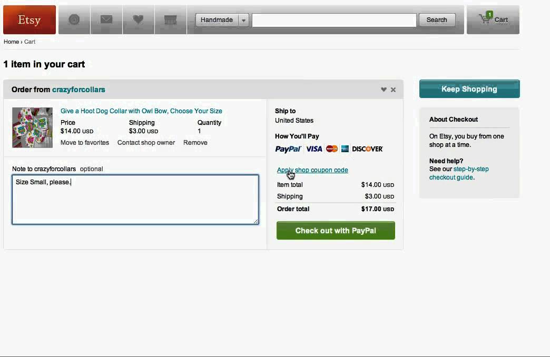Click the header search text field

[x=334, y=20]
